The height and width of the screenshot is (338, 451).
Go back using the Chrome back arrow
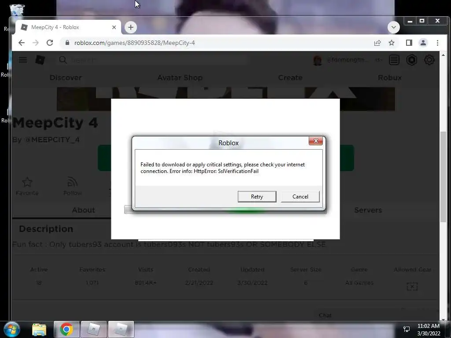[22, 43]
